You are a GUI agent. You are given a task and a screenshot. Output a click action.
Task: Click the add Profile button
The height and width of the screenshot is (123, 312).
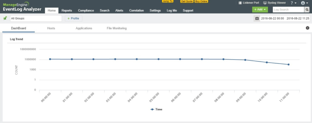[73, 18]
